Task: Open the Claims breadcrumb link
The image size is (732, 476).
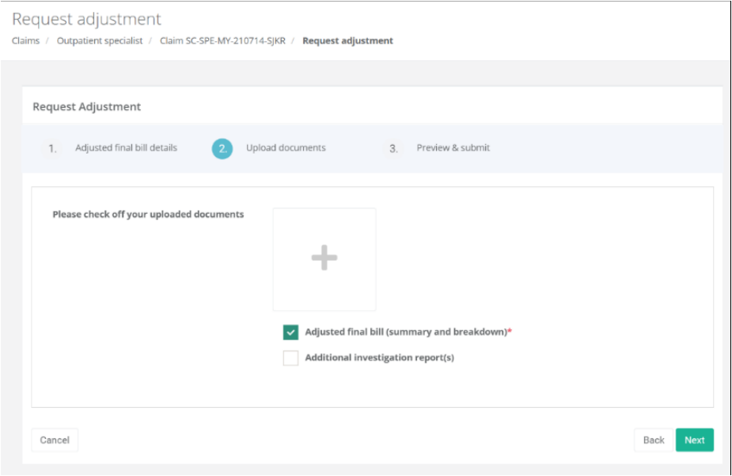Action: point(25,41)
